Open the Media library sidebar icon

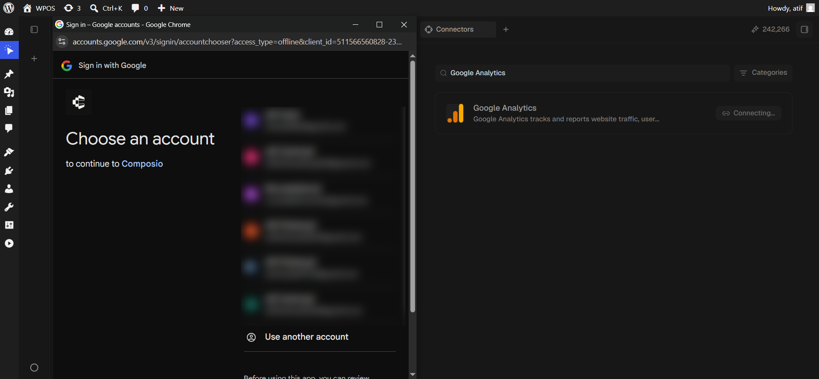click(9, 92)
